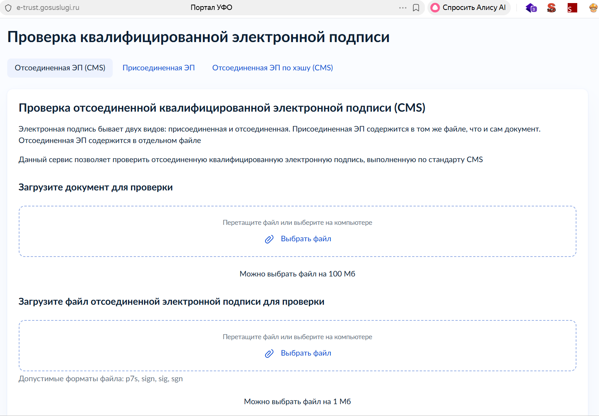Switch to Отсоединенная ЭП по хэшу (CMS) tab

click(x=272, y=68)
